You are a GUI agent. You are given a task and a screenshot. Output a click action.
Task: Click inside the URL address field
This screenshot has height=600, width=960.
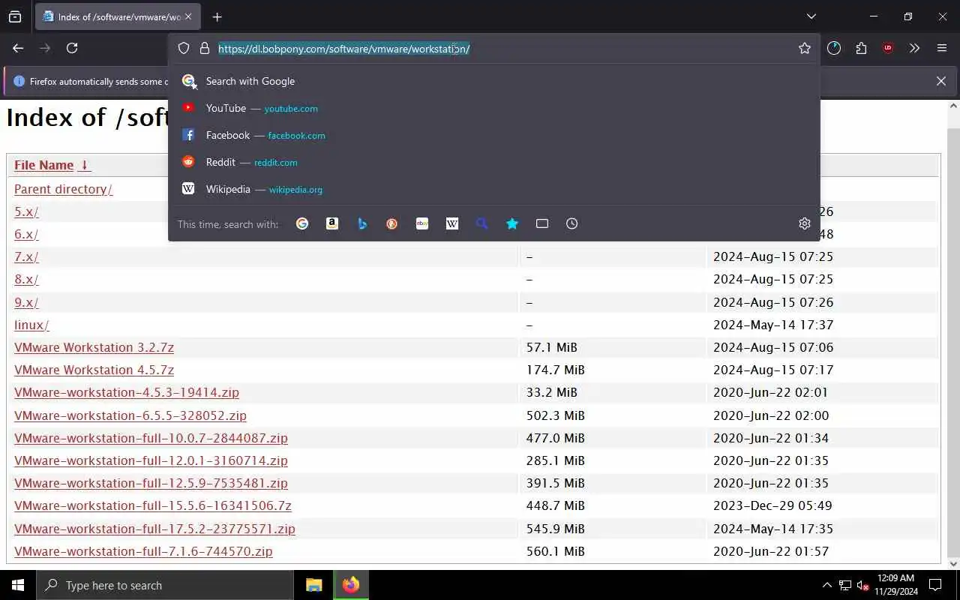(495, 49)
